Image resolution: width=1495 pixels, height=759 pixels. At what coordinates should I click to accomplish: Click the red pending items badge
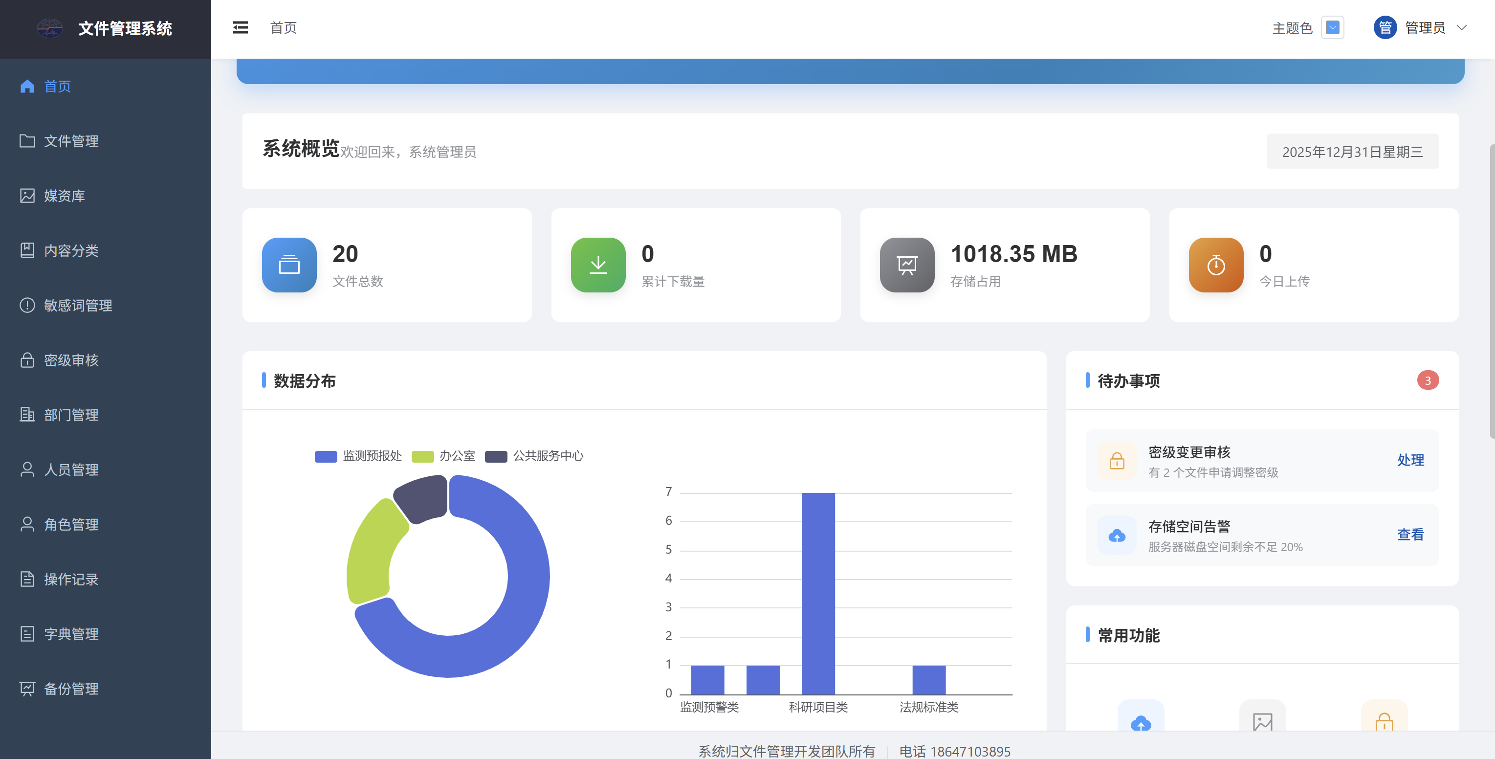pos(1427,380)
